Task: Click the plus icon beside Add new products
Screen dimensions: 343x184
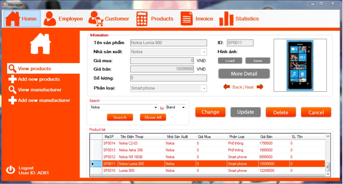Action: pyautogui.click(x=12, y=79)
